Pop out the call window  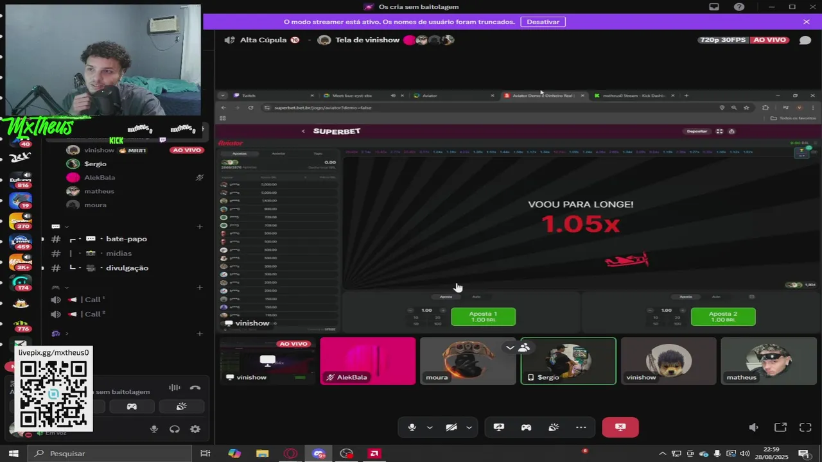point(780,427)
